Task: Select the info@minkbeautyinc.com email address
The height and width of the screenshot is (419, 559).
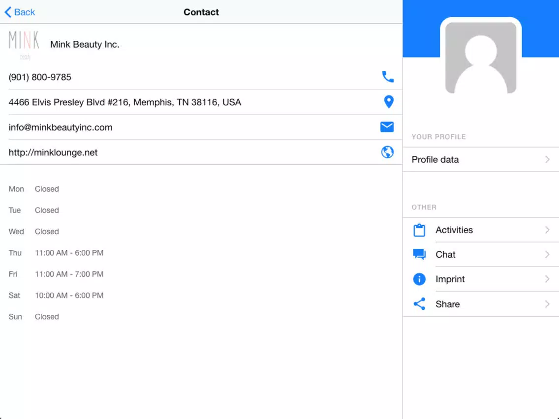Action: pyautogui.click(x=61, y=127)
